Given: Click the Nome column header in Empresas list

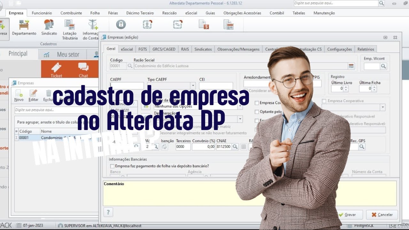Looking at the screenshot, I should click(69, 131).
